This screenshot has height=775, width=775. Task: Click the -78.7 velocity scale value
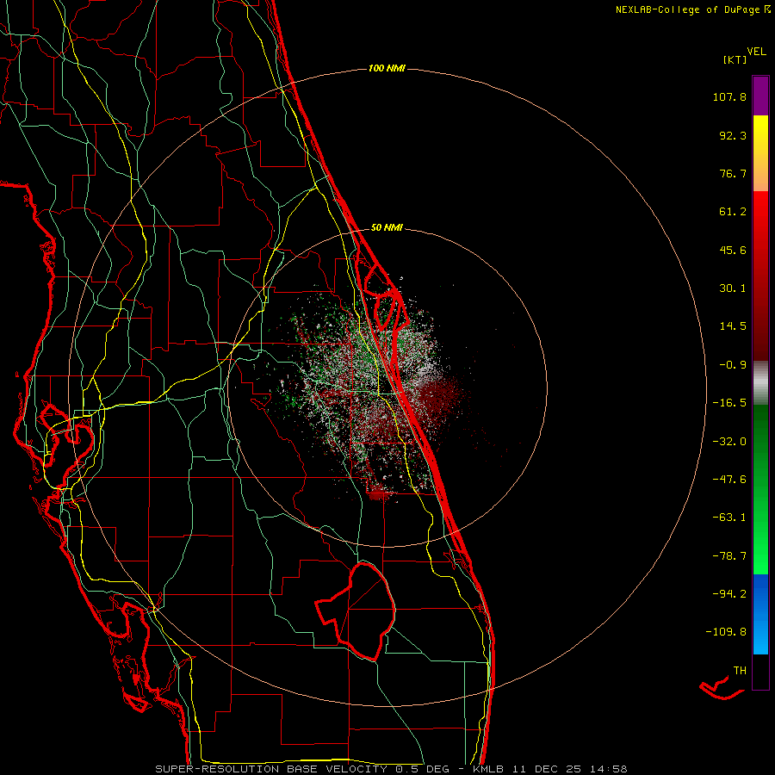point(729,556)
